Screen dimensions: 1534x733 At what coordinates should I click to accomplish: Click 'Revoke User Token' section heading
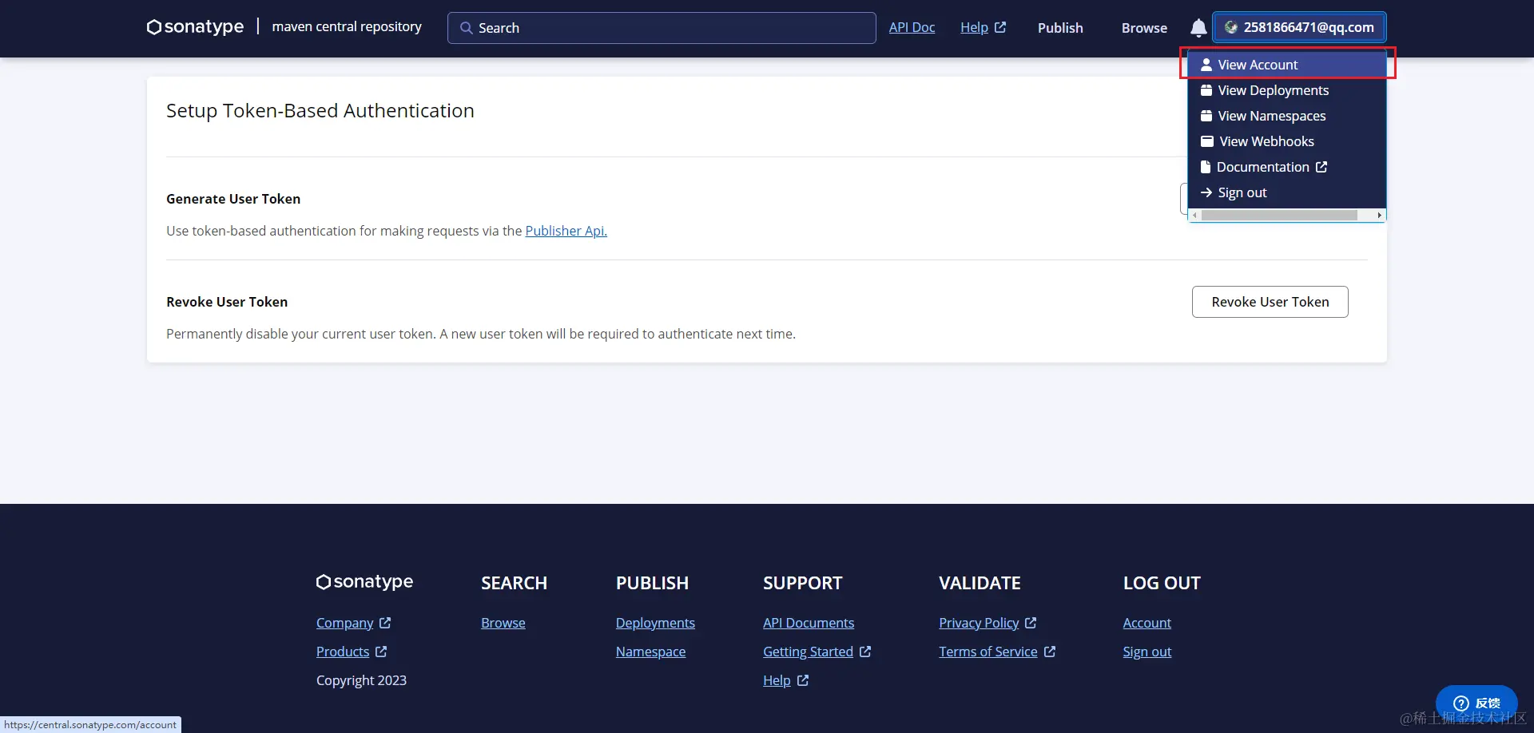coord(227,302)
